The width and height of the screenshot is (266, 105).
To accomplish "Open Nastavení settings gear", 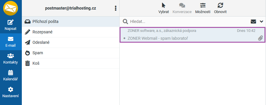I will point(11,92).
